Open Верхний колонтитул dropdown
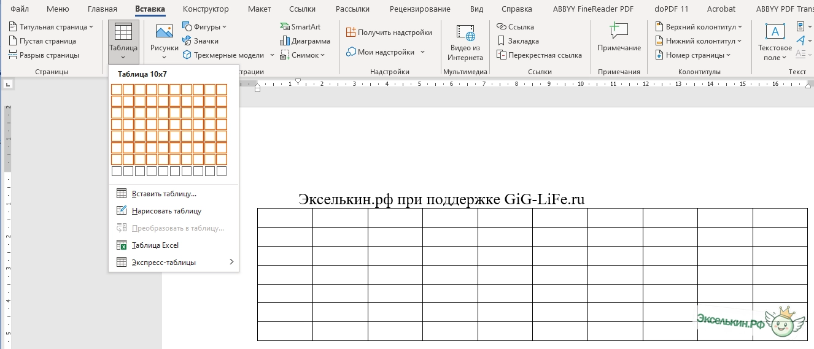Screen dimensions: 814x349 click(x=699, y=27)
